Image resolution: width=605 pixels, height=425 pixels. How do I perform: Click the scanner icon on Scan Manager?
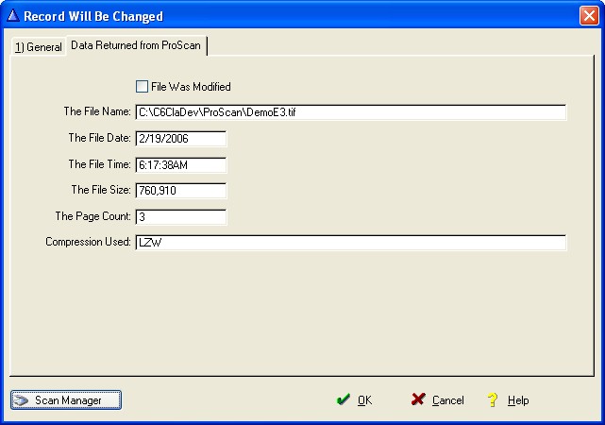pos(22,399)
